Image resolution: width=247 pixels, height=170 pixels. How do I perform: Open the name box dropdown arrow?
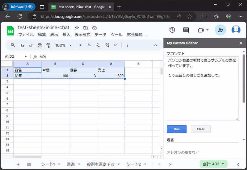[x=26, y=56]
